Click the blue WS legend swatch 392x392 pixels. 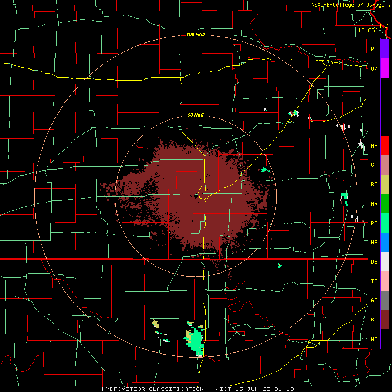pos(385,242)
